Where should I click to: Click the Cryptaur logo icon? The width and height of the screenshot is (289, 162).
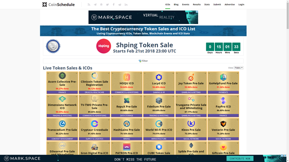(94, 124)
